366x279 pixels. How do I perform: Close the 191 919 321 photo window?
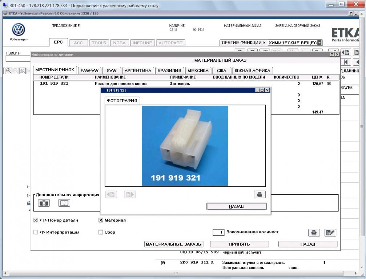(268, 90)
